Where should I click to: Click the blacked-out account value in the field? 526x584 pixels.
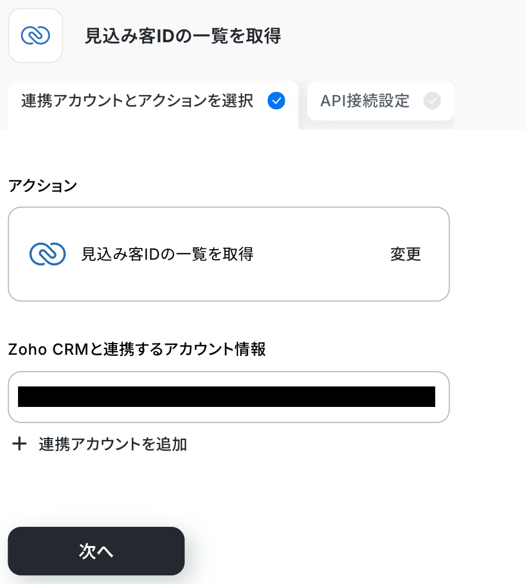(x=226, y=396)
